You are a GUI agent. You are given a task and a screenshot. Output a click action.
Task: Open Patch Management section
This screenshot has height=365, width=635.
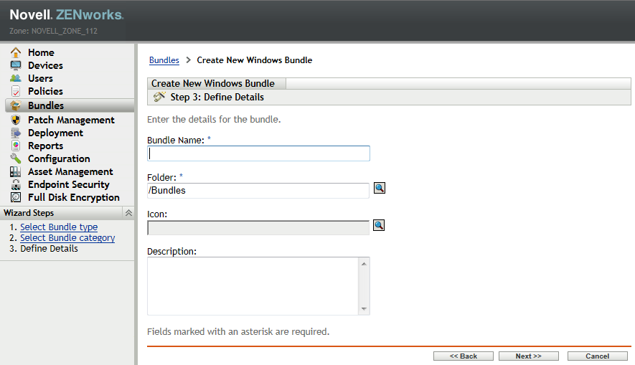(71, 120)
